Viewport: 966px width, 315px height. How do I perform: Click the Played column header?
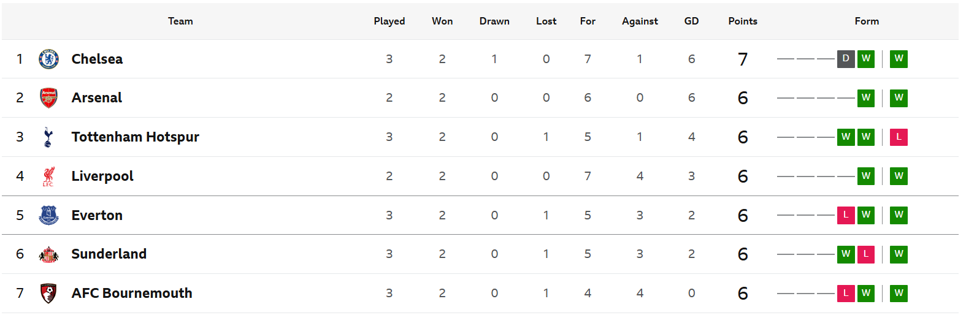389,21
